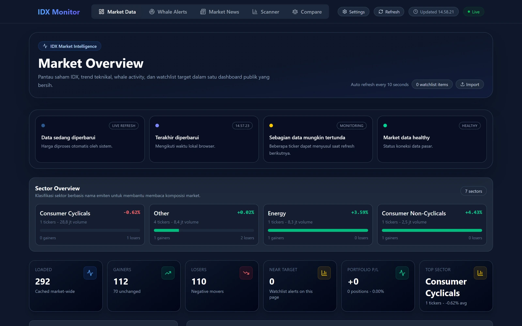Screen dimensions: 522x326
Task: Click the target icon beside Whale Alerts
Action: (152, 12)
